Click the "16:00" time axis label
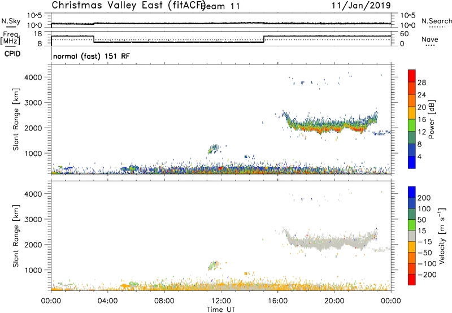The height and width of the screenshot is (313, 452). (277, 301)
